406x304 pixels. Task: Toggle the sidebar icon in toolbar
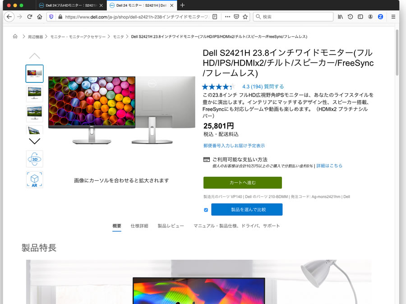point(360,17)
